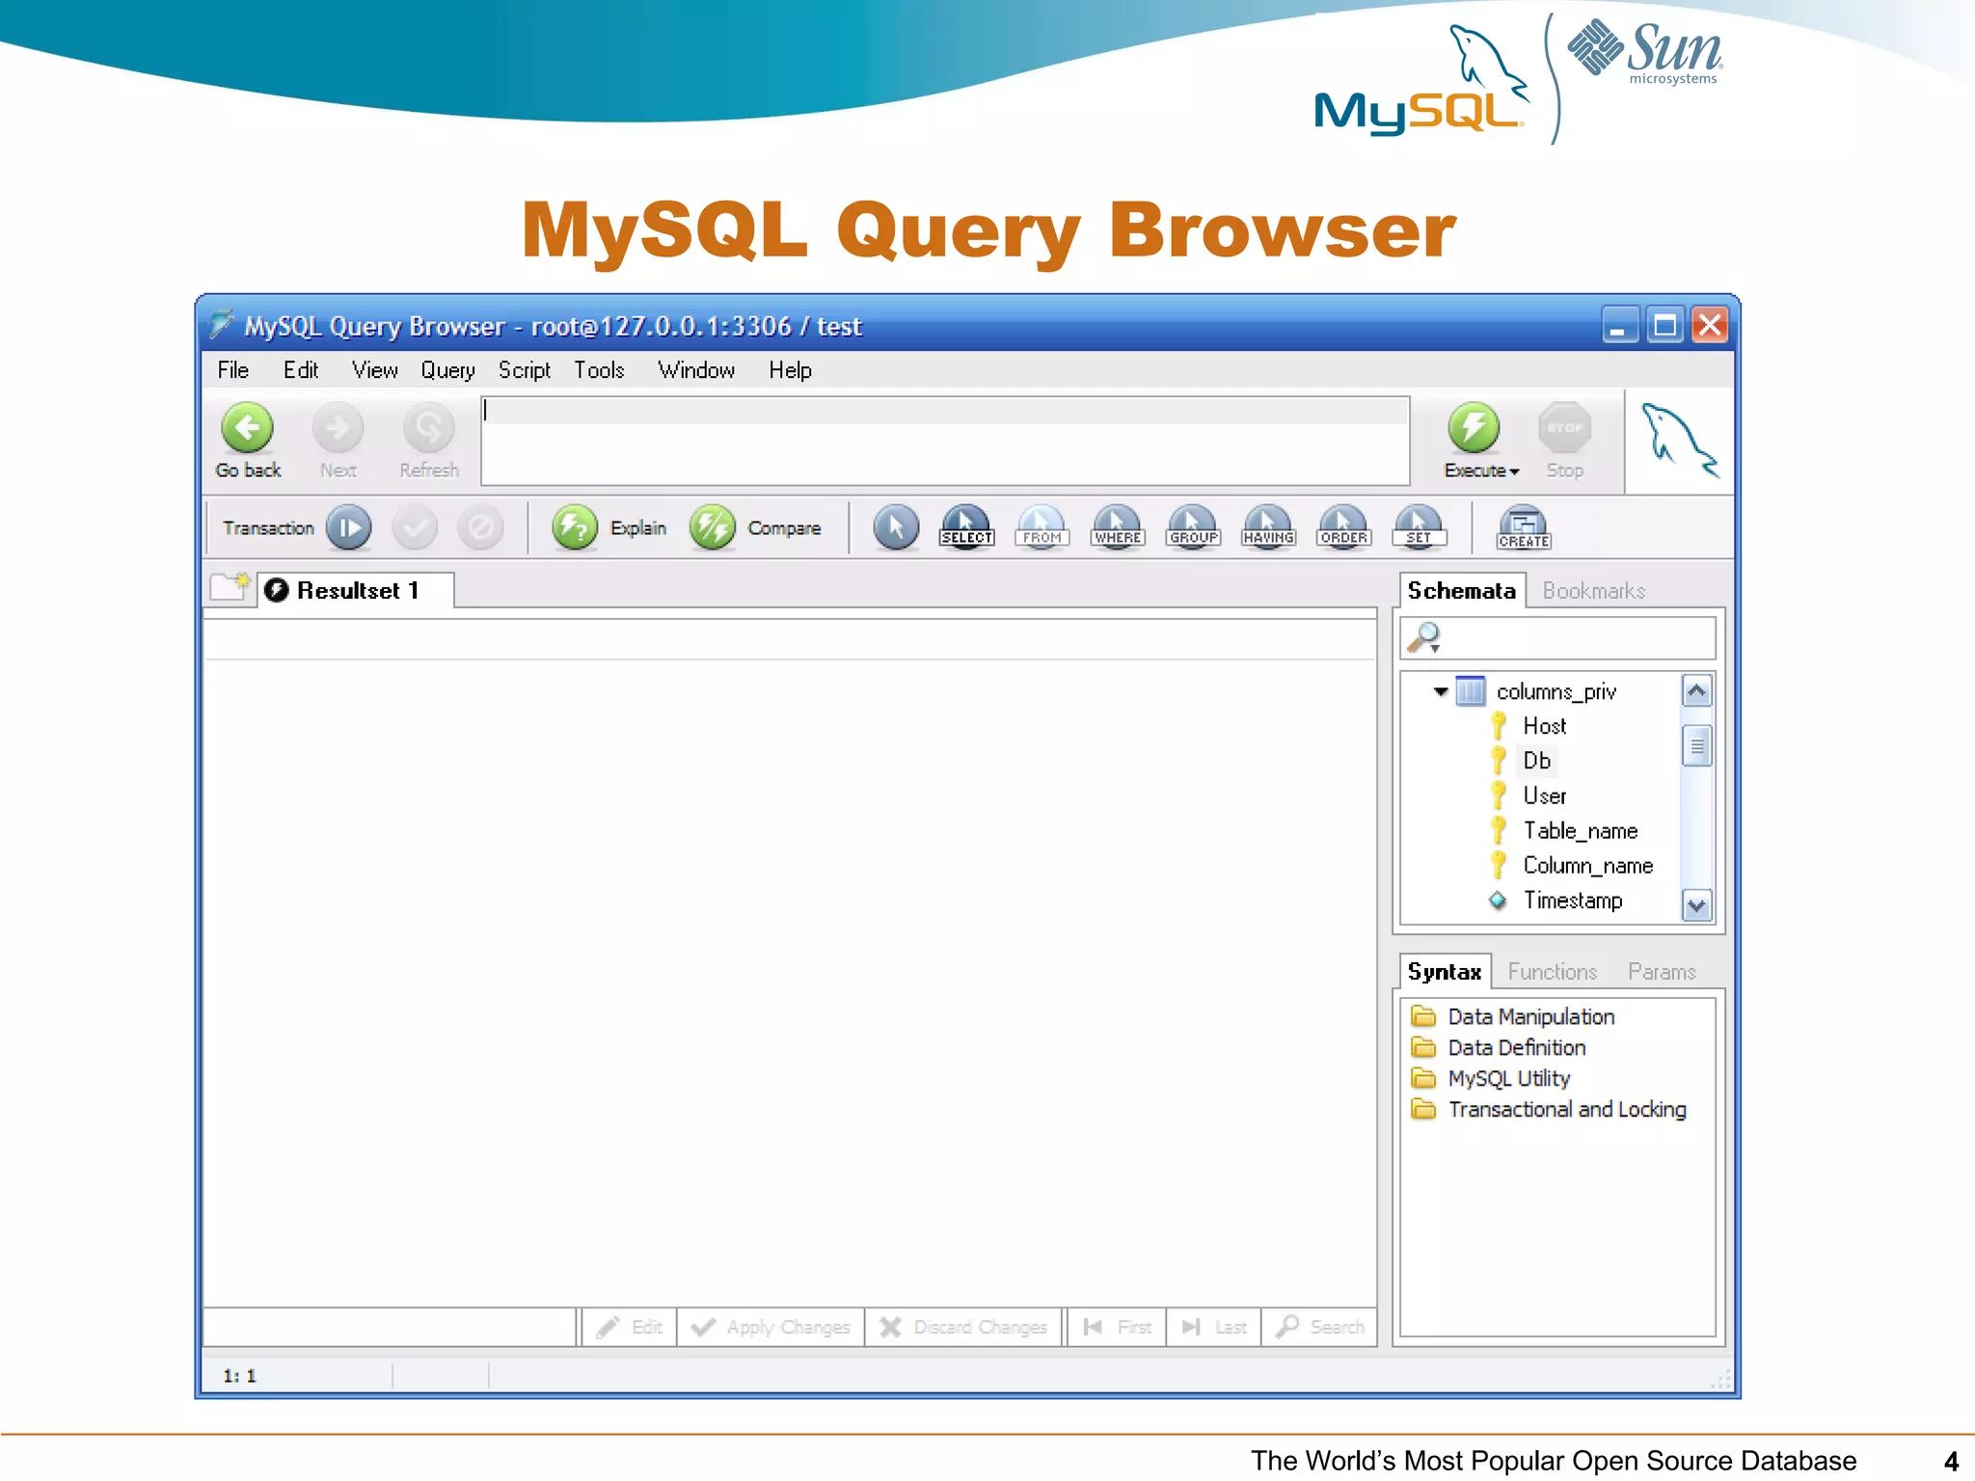Jump to Last row button

tap(1214, 1327)
